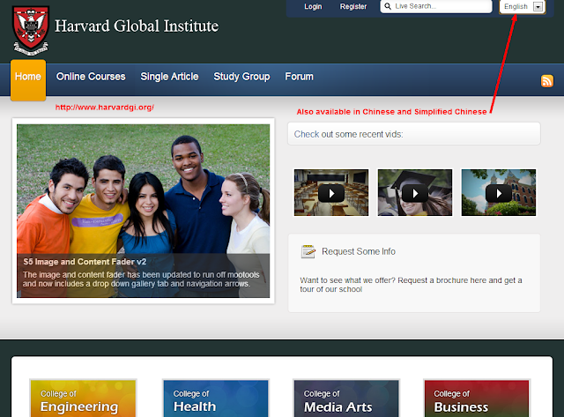Click the brochure request description text

[x=411, y=285]
